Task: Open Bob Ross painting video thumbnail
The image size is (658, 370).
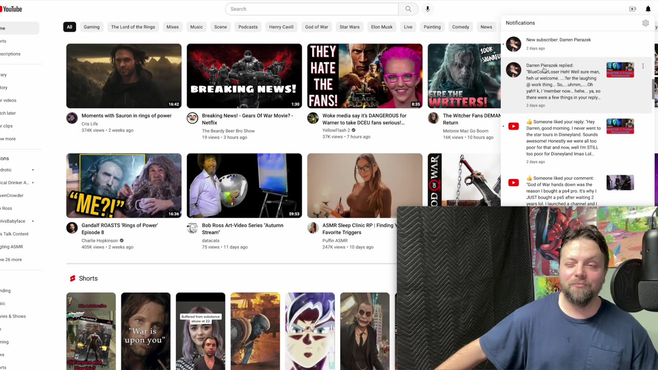Action: [244, 186]
